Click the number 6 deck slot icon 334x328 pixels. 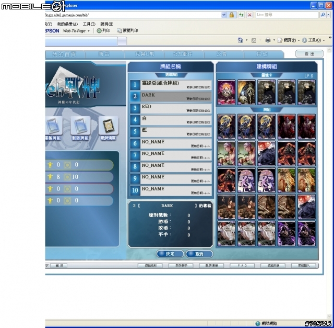click(135, 143)
